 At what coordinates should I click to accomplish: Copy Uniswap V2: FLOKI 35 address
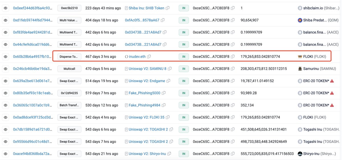(168, 117)
